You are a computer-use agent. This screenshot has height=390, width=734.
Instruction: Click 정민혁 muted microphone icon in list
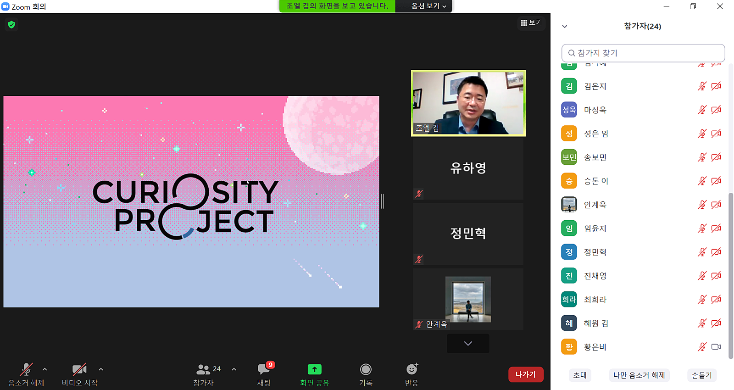point(702,252)
